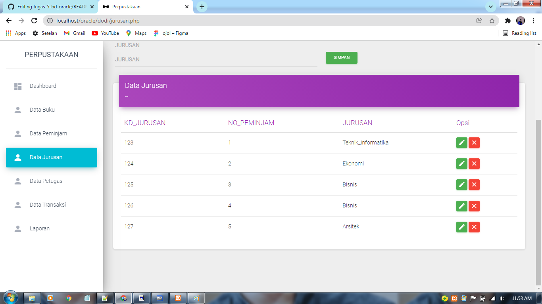
Task: Expand the tab search chevron
Action: click(491, 7)
